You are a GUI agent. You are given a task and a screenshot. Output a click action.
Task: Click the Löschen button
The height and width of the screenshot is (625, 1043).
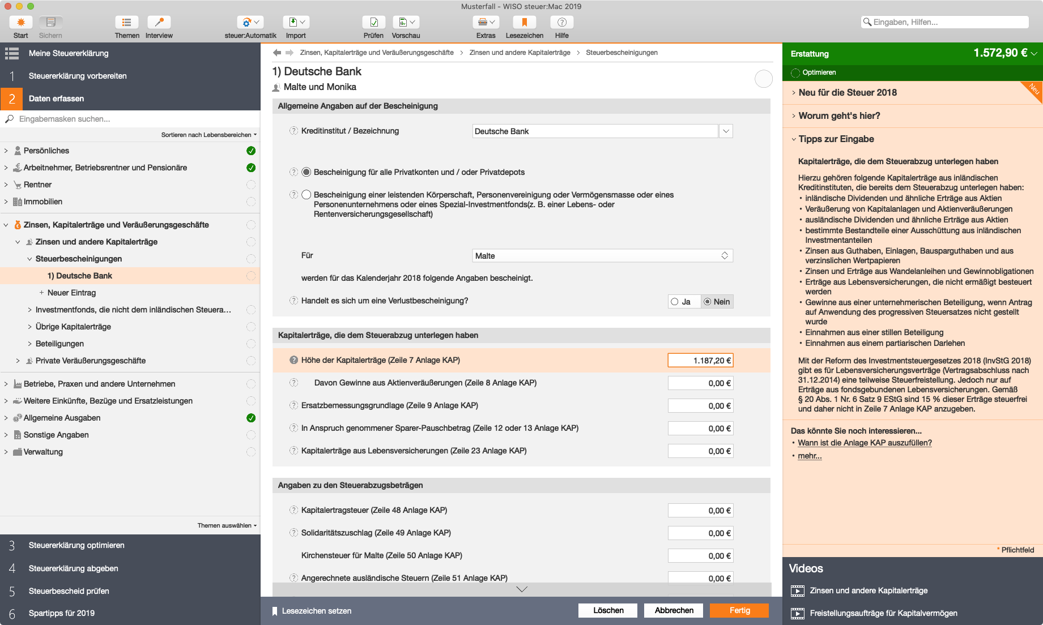608,610
